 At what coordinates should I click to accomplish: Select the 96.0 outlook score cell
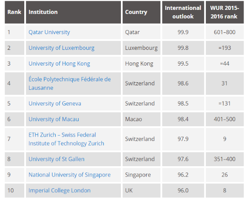183,190
